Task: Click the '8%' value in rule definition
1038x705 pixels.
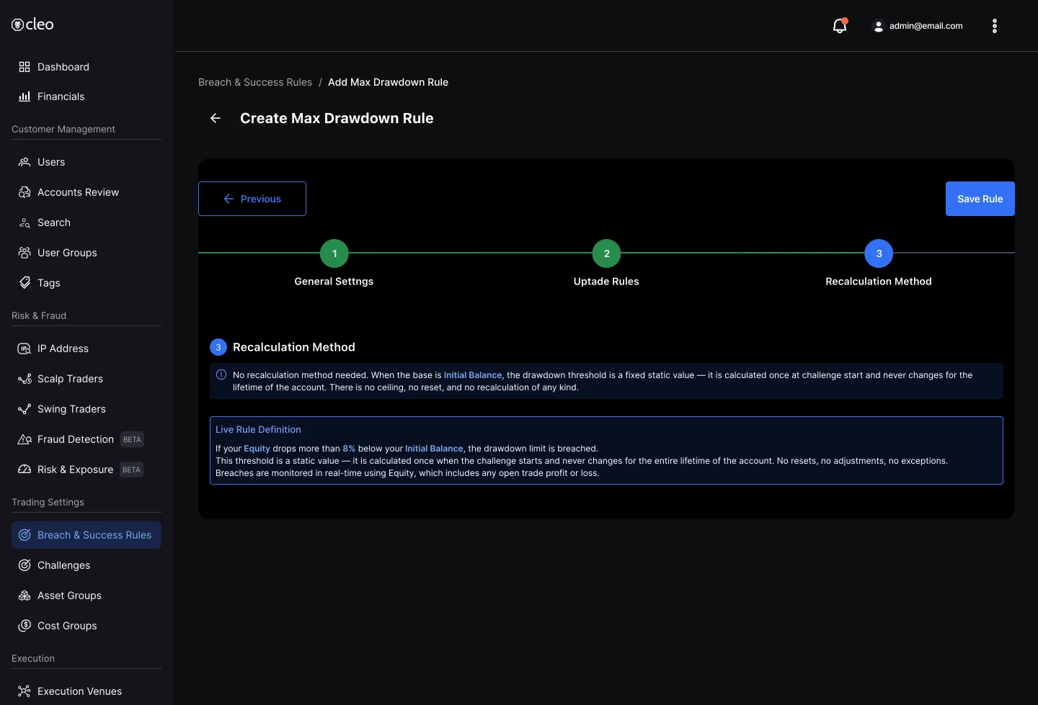Action: pyautogui.click(x=349, y=449)
